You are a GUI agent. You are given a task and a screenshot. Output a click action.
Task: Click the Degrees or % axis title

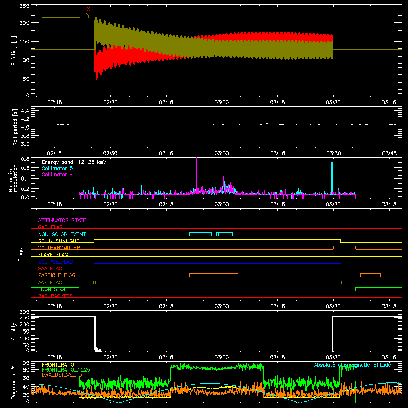pos(14,382)
